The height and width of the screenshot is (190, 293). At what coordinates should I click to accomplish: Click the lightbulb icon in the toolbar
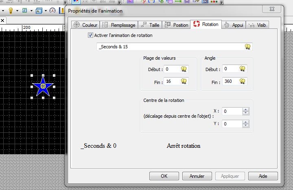(11, 10)
